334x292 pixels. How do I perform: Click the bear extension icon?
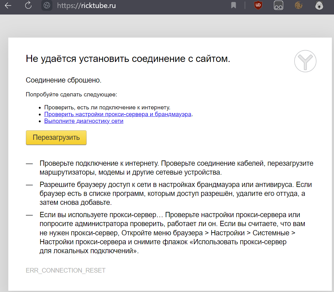(x=319, y=5)
